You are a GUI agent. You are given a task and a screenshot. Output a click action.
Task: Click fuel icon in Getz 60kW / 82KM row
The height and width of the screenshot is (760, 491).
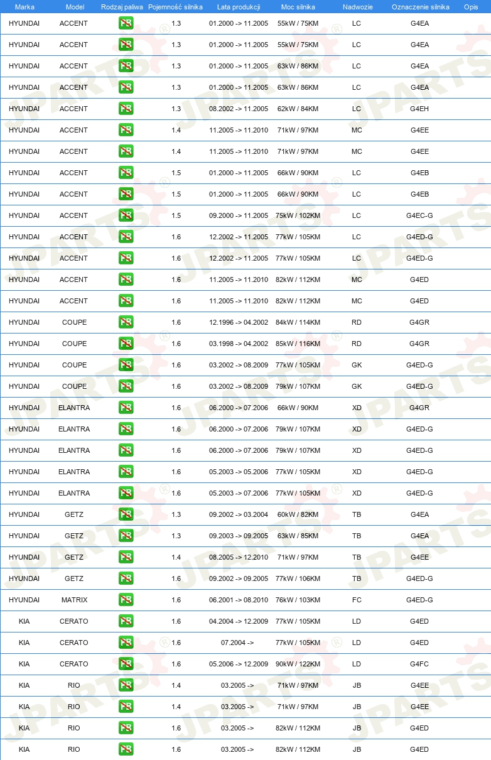(126, 514)
